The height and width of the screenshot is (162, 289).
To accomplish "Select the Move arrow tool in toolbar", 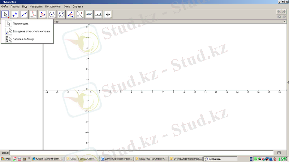I will (5, 14).
